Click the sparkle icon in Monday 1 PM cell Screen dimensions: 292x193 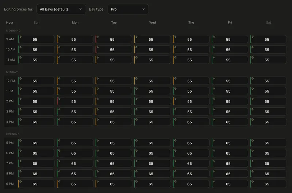tap(59, 89)
